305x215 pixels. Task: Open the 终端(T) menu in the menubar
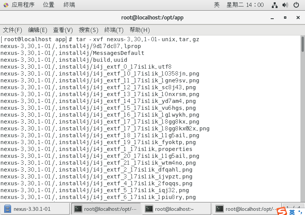click(114, 30)
